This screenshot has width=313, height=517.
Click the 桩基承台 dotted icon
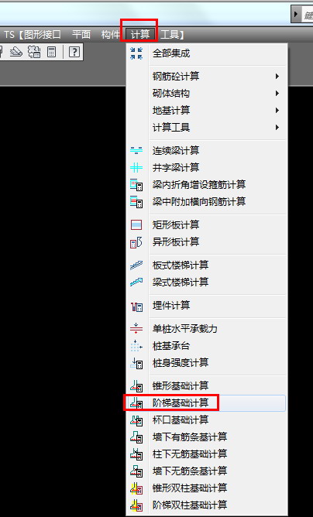point(136,346)
